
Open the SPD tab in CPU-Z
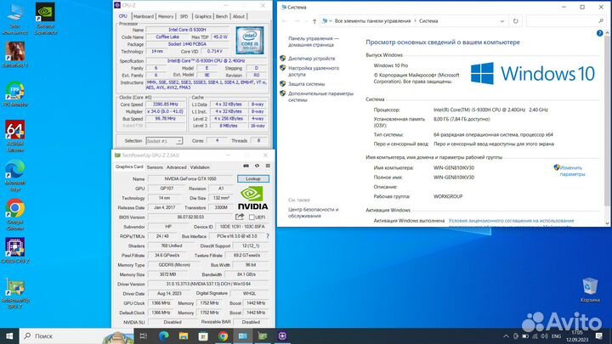pyautogui.click(x=184, y=16)
